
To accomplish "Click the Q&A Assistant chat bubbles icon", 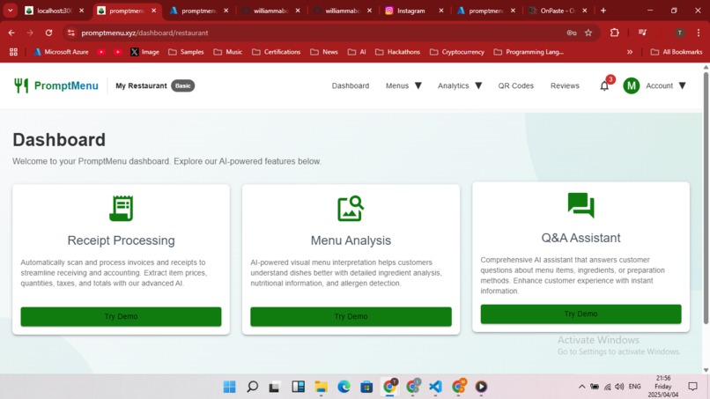I will tap(581, 205).
